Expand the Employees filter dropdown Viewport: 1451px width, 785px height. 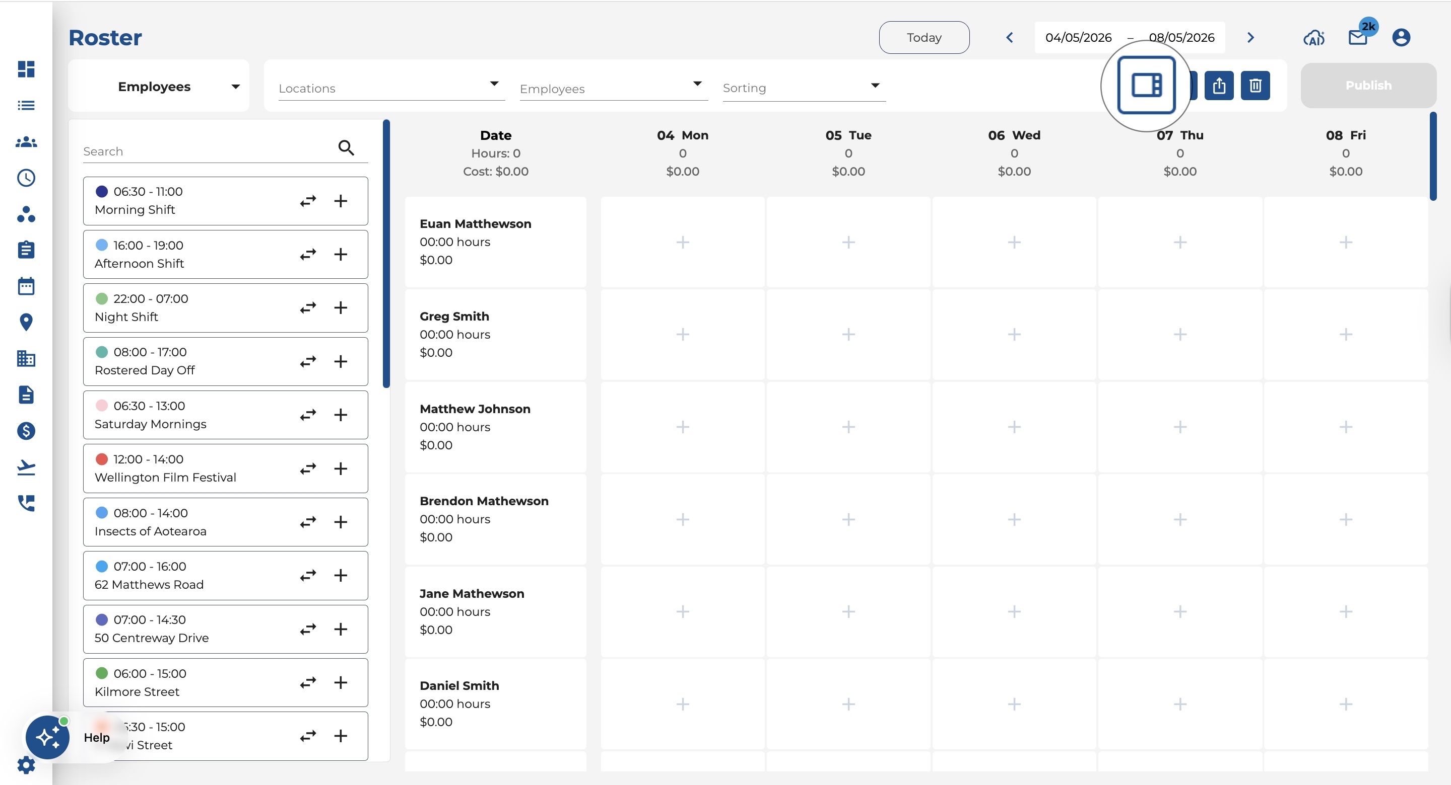click(614, 88)
